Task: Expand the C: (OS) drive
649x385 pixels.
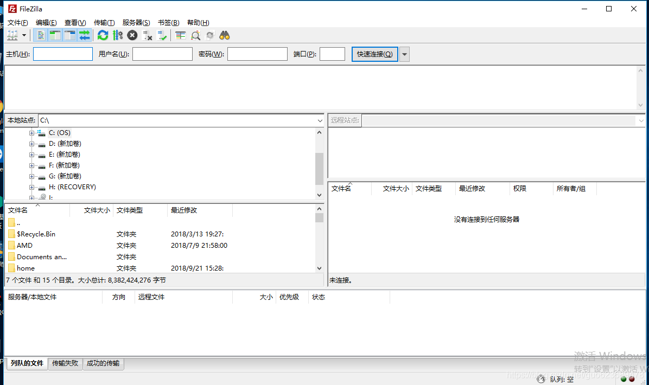Action: coord(31,133)
